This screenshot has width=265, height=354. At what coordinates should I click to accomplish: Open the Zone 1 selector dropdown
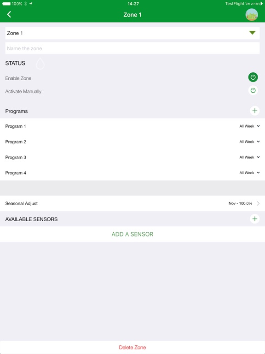click(132, 33)
